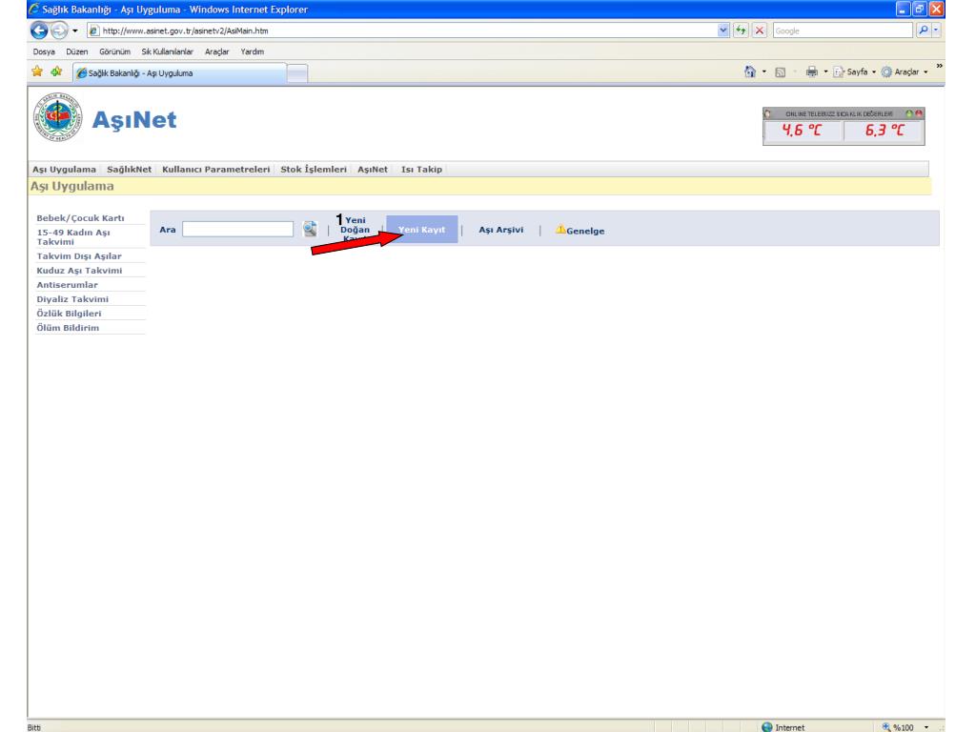
Task: Open the Kullanıcı Parametreleri navigation item
Action: [216, 170]
